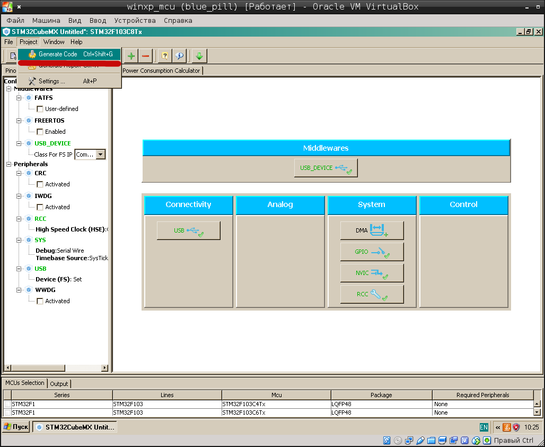The height and width of the screenshot is (447, 545).
Task: Open the RCC wrench configuration button
Action: (x=372, y=294)
